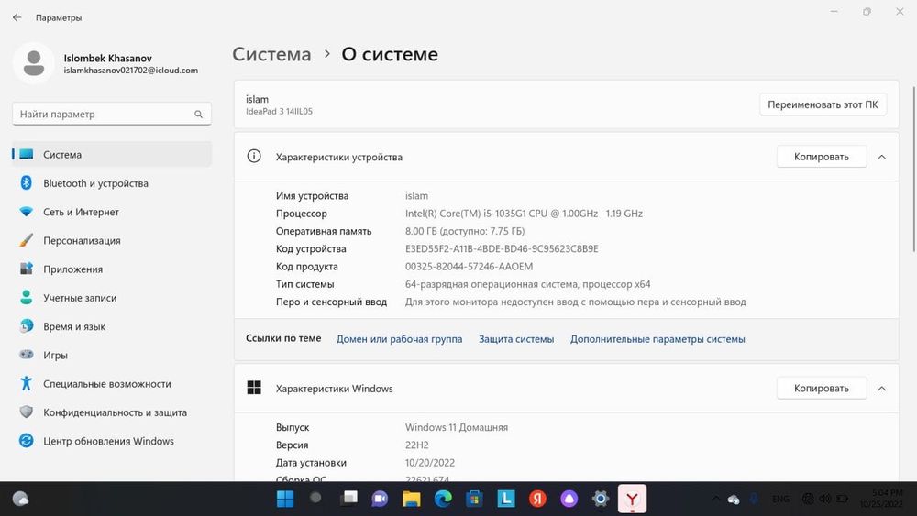
Task: Open weather widget on taskbar
Action: tap(20, 499)
